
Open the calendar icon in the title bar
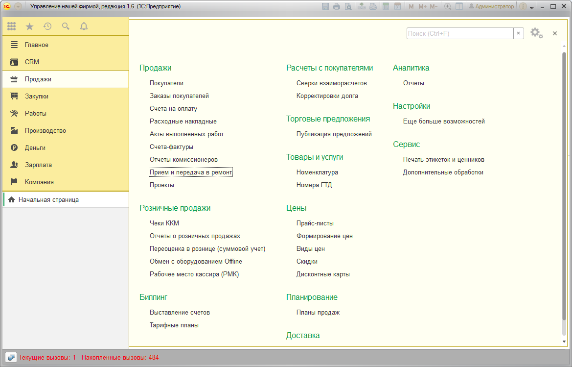click(397, 6)
